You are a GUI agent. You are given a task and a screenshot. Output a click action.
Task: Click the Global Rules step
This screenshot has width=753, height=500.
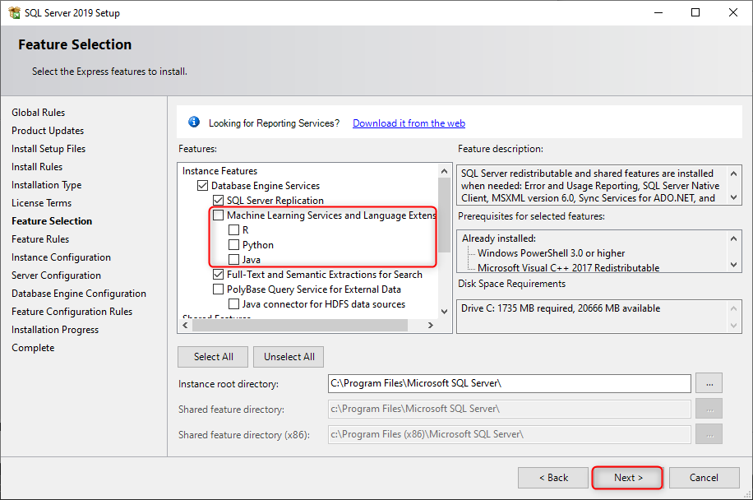click(x=38, y=113)
